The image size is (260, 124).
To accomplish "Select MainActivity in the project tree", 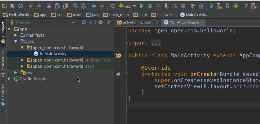I will point(55,54).
